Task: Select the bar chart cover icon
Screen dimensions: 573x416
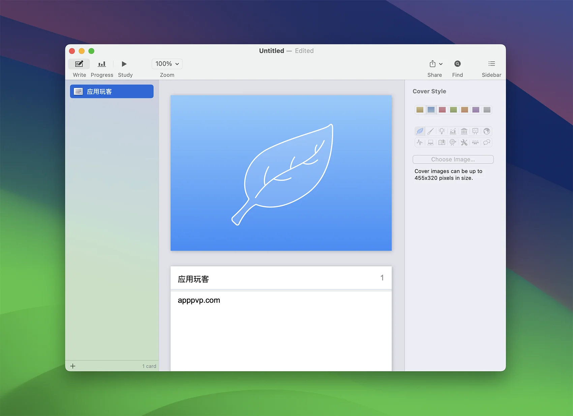Action: [453, 131]
